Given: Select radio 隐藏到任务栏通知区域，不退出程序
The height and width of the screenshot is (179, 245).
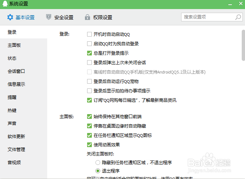Looking at the screenshot, I should (x=98, y=163).
